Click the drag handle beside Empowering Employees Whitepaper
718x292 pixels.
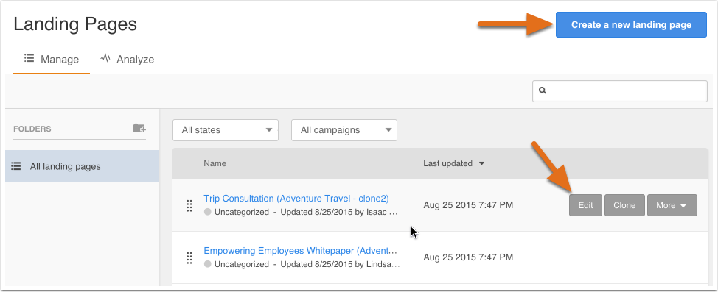click(x=189, y=257)
